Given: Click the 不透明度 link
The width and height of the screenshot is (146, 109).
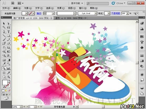Looking at the screenshot, I should tap(116, 13).
